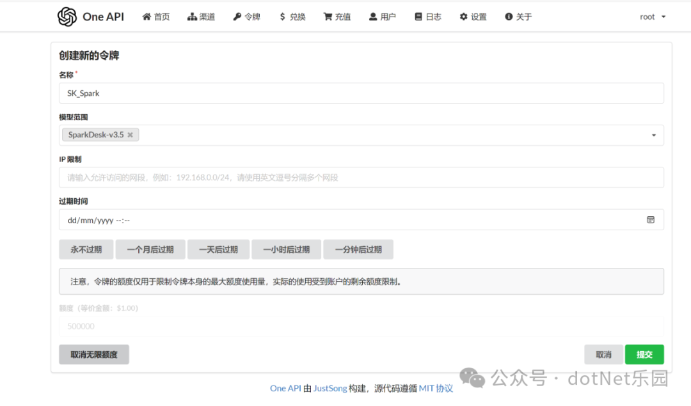Click the 取消 cancel button
Screen dimensions: 691x406
tap(604, 354)
